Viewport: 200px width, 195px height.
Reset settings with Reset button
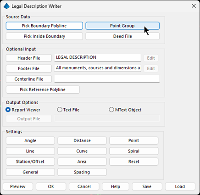coord(133,162)
